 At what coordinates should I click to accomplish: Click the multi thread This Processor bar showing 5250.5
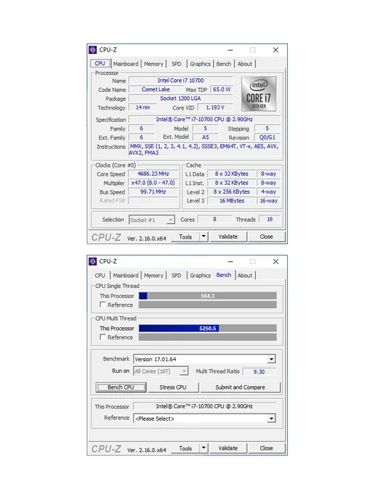click(208, 328)
